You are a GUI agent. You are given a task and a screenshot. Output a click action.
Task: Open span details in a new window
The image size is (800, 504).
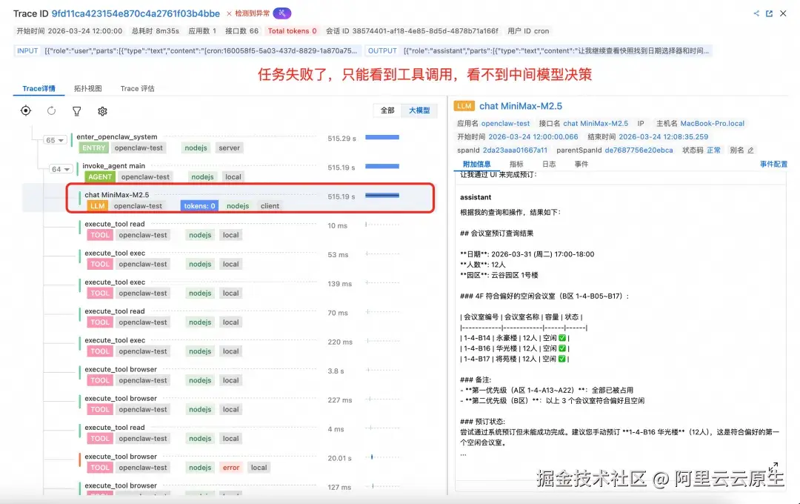(x=769, y=13)
